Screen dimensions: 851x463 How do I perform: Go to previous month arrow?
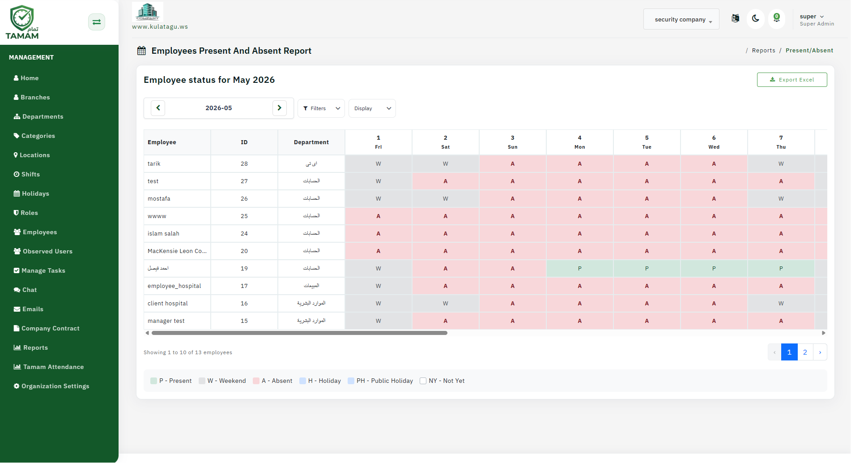point(158,108)
